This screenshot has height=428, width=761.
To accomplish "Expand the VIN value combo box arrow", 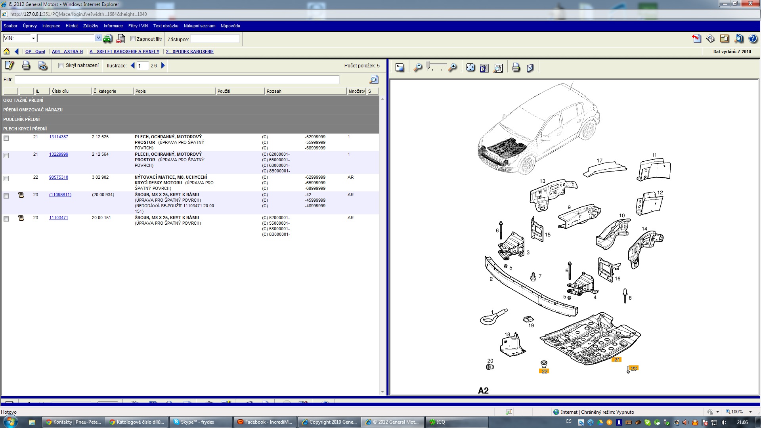I will tap(98, 38).
